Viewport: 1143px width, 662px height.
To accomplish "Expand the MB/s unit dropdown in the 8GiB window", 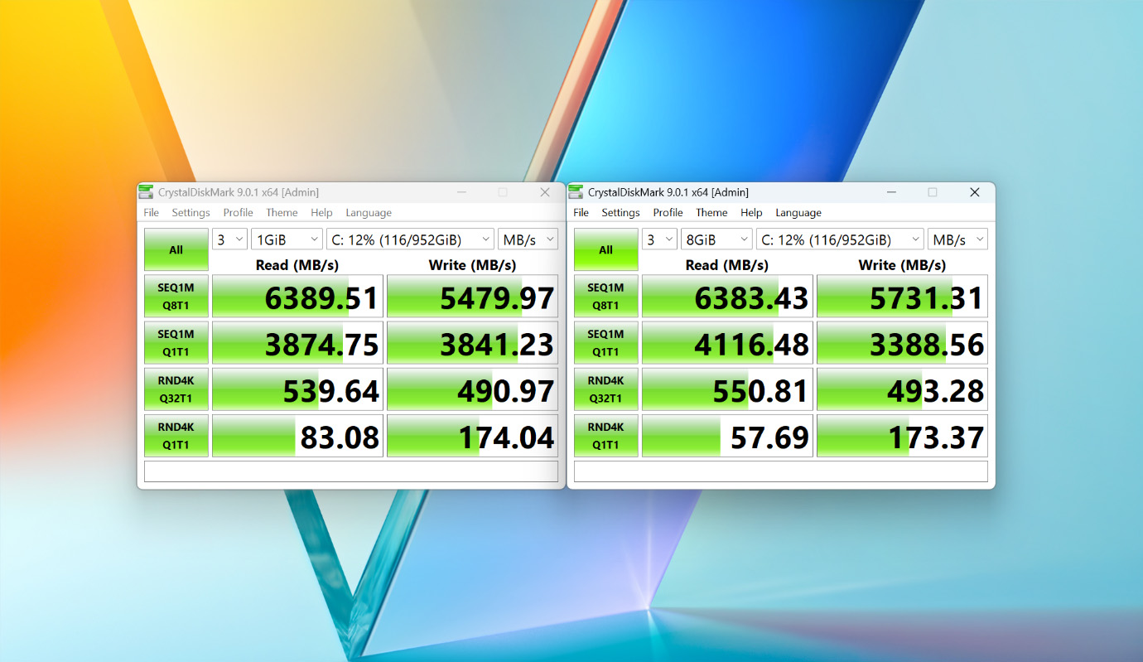I will click(x=957, y=239).
